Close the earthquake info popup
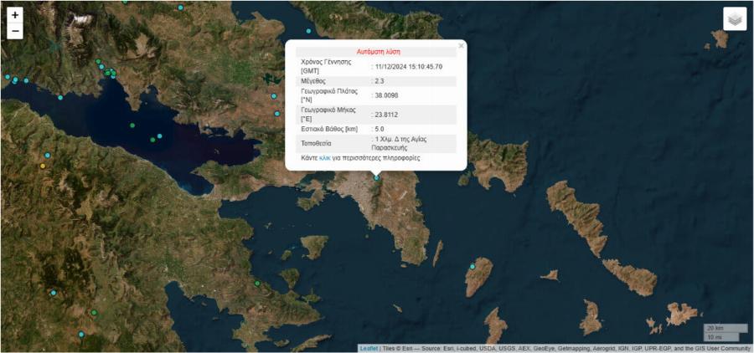The width and height of the screenshot is (754, 353). tap(461, 46)
